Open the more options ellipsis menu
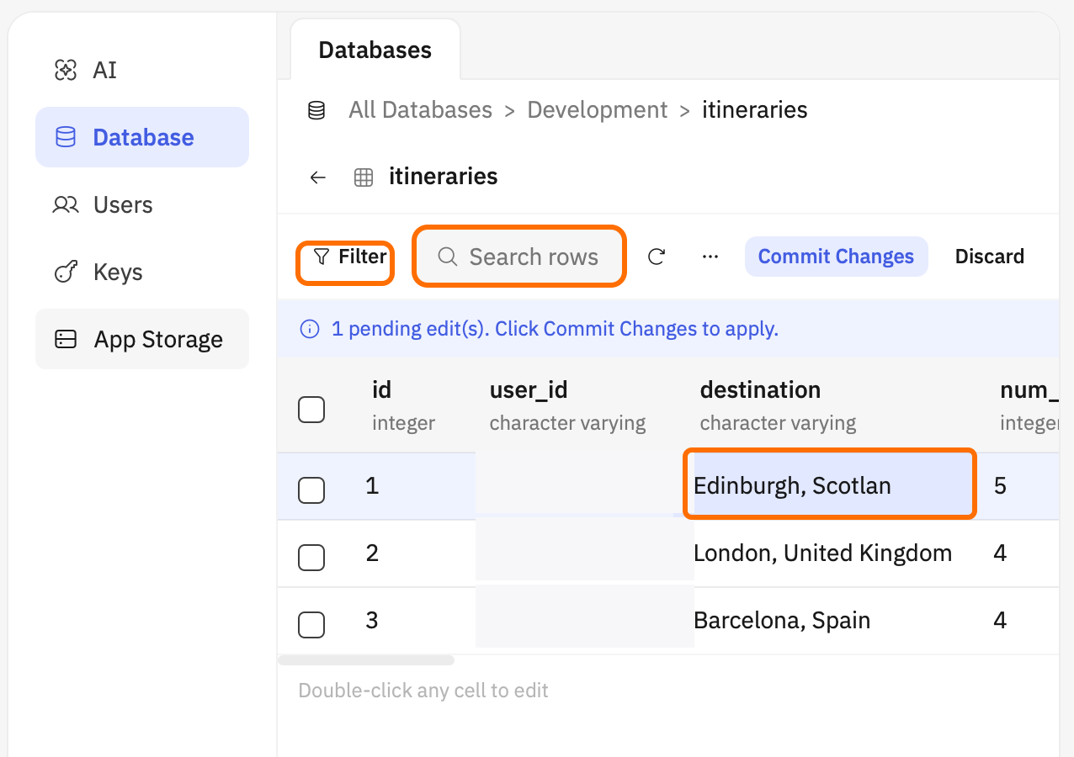 [x=710, y=257]
